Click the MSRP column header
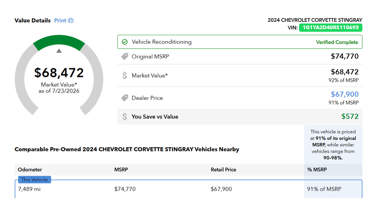This screenshot has height=198, width=372. click(121, 170)
